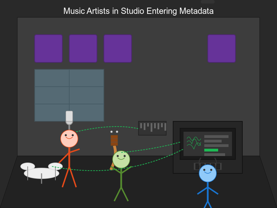The width and height of the screenshot is (277, 208).
Task: Click the top gray line on monitor
Action: pyautogui.click(x=216, y=137)
